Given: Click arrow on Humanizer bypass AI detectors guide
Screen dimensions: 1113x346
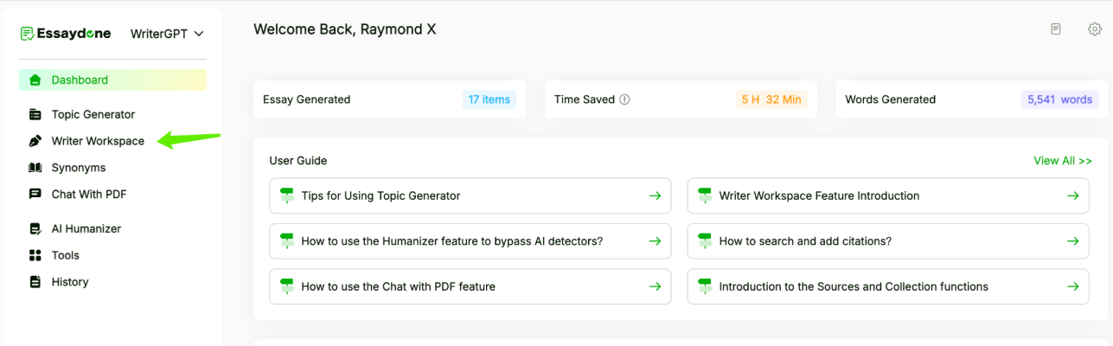Looking at the screenshot, I should [655, 241].
